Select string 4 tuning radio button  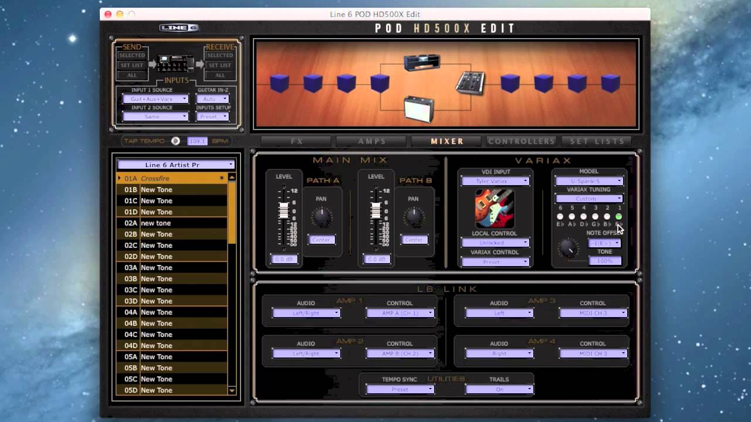583,217
